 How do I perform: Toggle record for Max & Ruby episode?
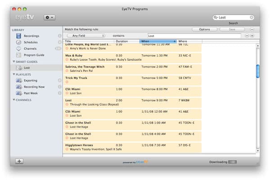(x=67, y=60)
